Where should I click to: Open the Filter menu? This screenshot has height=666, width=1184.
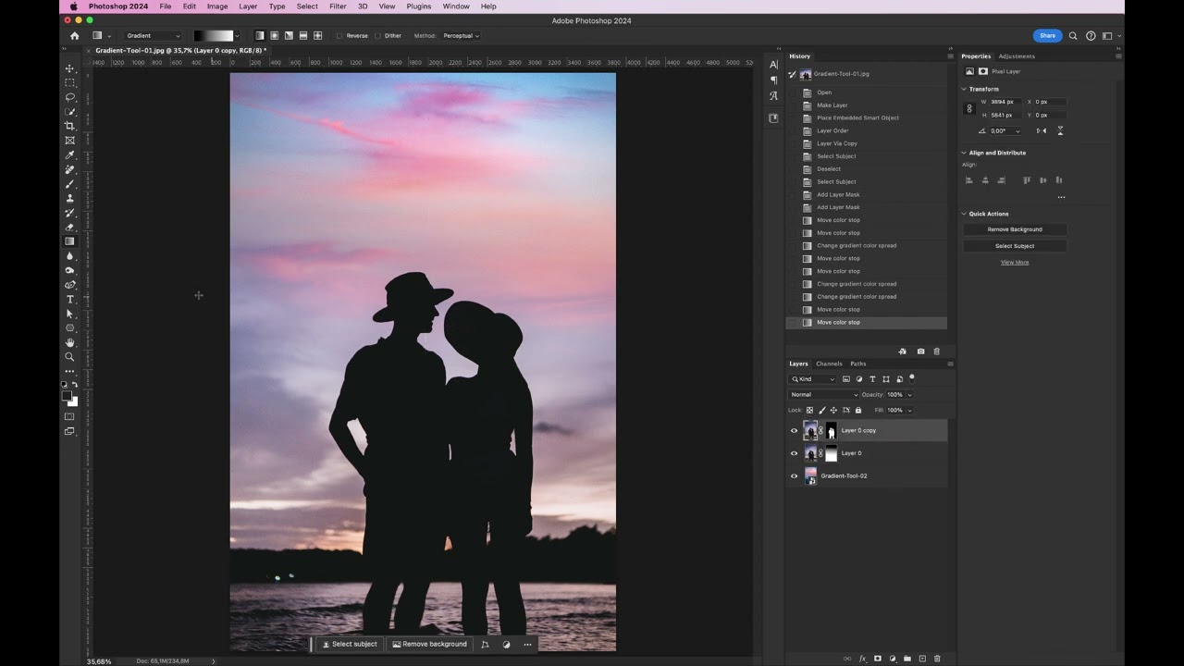tap(338, 6)
